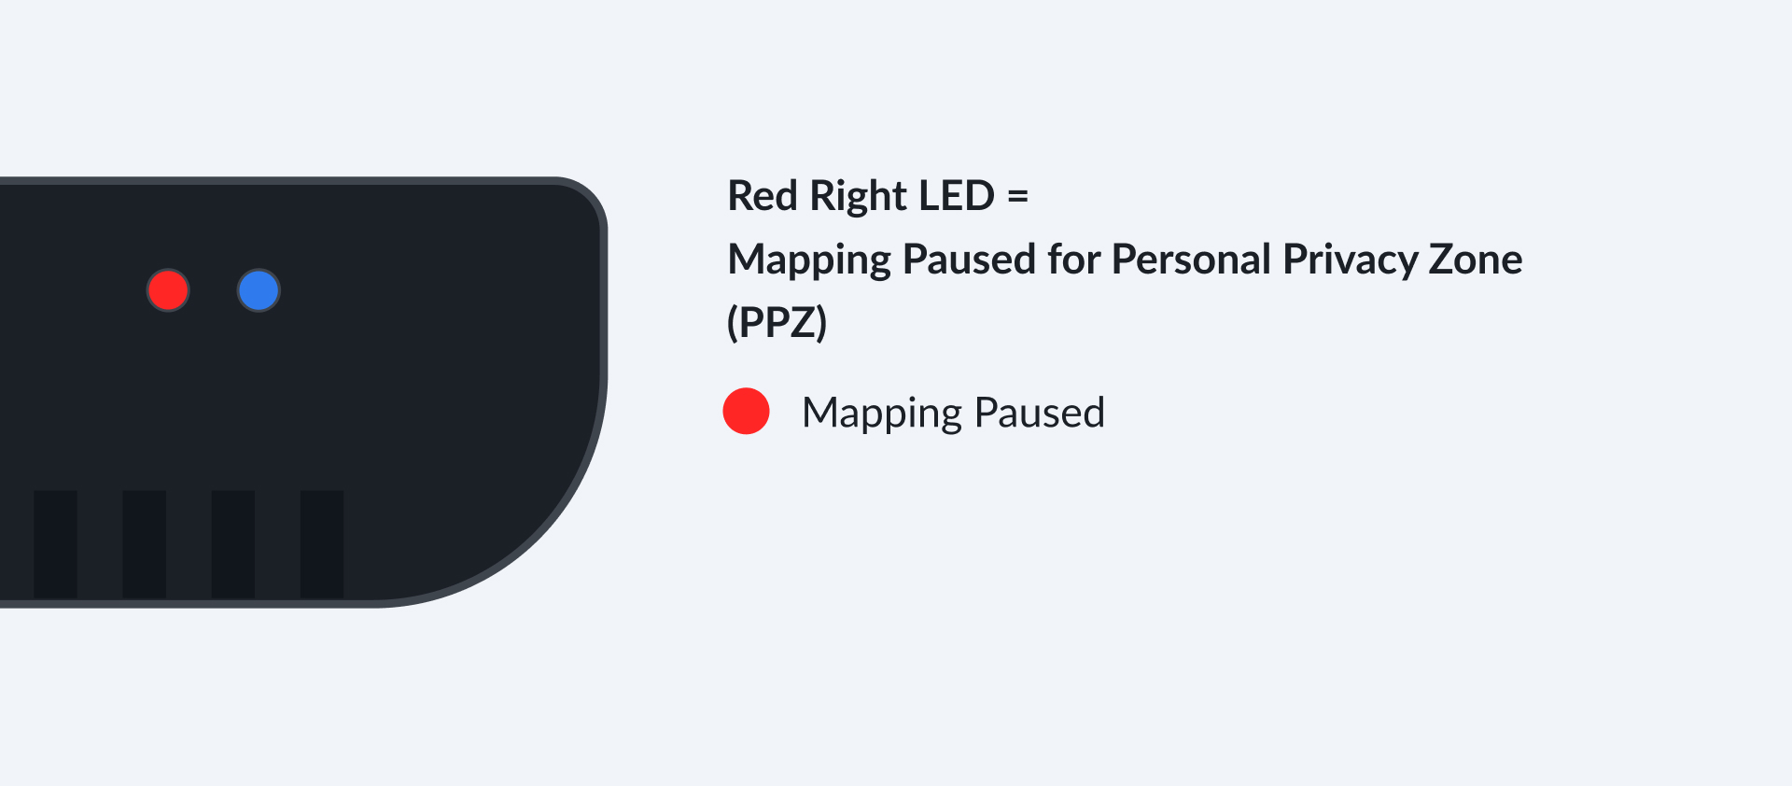Click the word "Privacy" in the heading

tap(1350, 260)
